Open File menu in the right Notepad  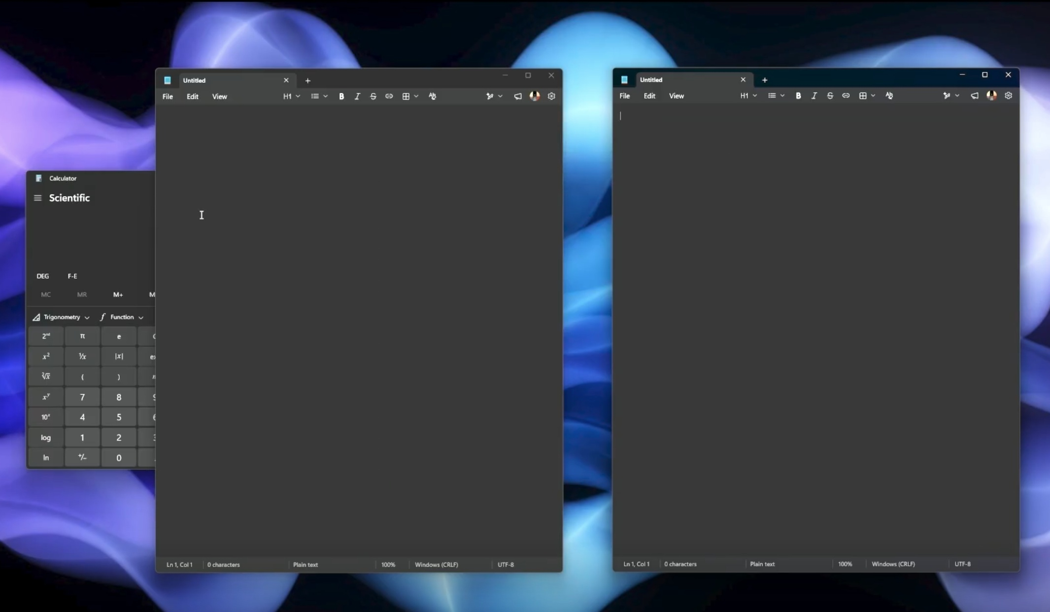point(624,96)
